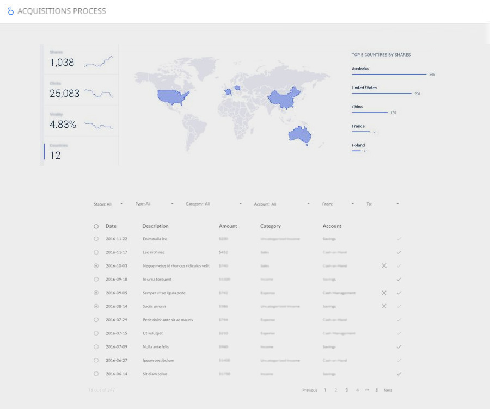Screen dimensions: 490x409
Task: Click the X icon on the 2016-10-03 row
Action: click(x=384, y=265)
